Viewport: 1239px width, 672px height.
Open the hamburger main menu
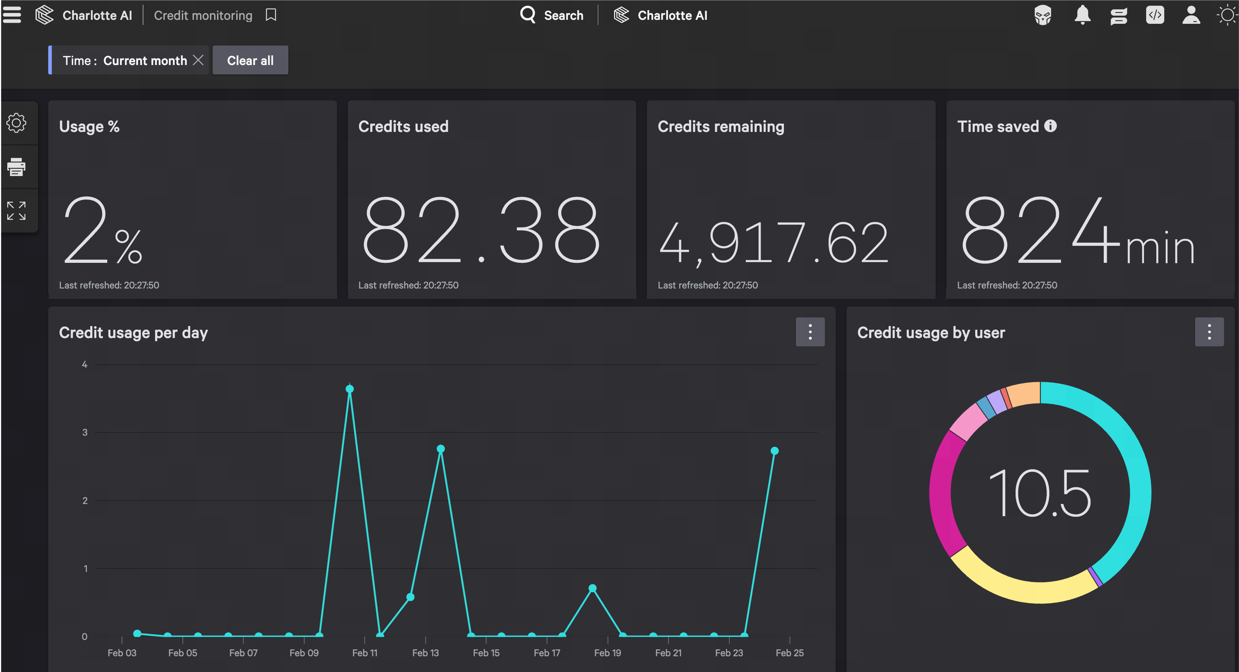(12, 15)
